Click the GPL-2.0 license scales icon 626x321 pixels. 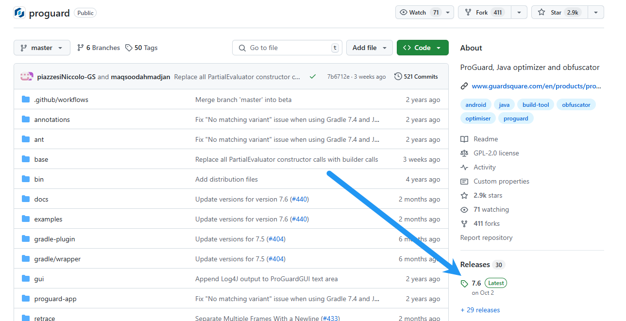point(465,153)
